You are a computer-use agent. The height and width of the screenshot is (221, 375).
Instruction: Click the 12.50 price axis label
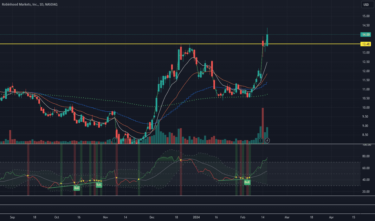(x=366, y=62)
